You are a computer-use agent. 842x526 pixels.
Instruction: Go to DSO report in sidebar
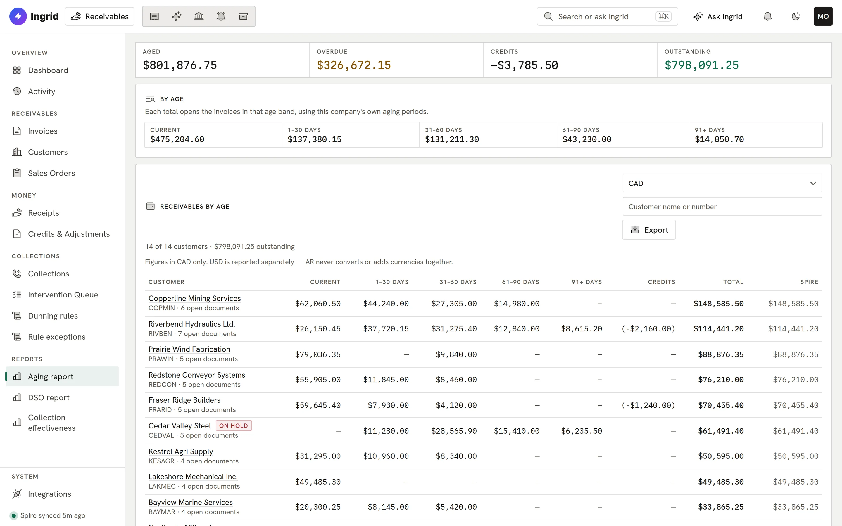49,397
